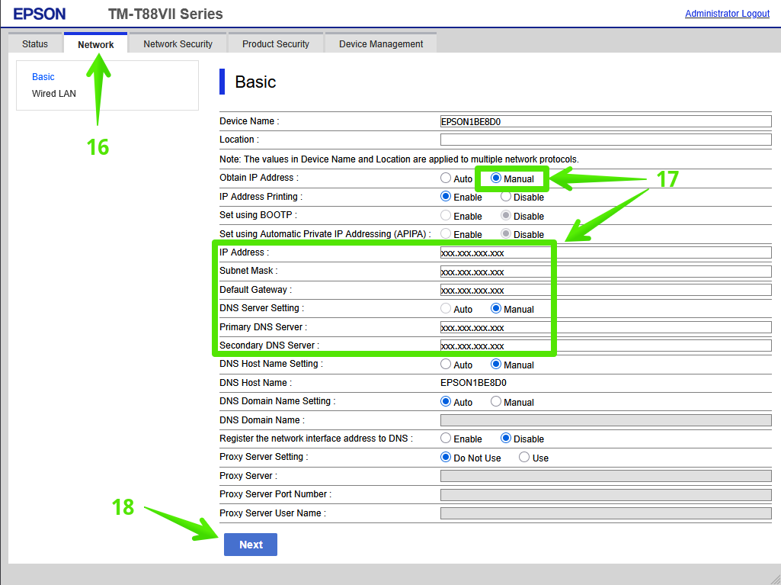The width and height of the screenshot is (781, 585).
Task: Disable IP Address Printing
Action: (x=506, y=197)
